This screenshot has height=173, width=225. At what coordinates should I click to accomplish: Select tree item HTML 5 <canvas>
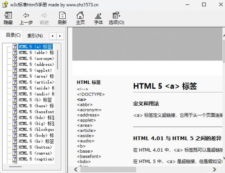pyautogui.click(x=35, y=153)
